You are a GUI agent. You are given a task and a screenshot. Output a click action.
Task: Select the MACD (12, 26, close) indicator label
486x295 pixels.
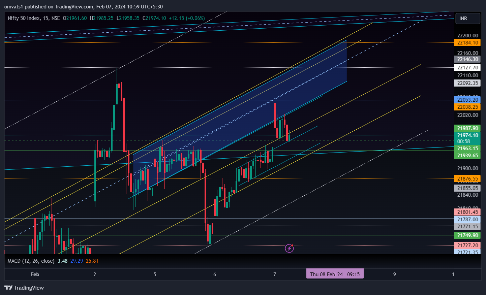pyautogui.click(x=31, y=261)
